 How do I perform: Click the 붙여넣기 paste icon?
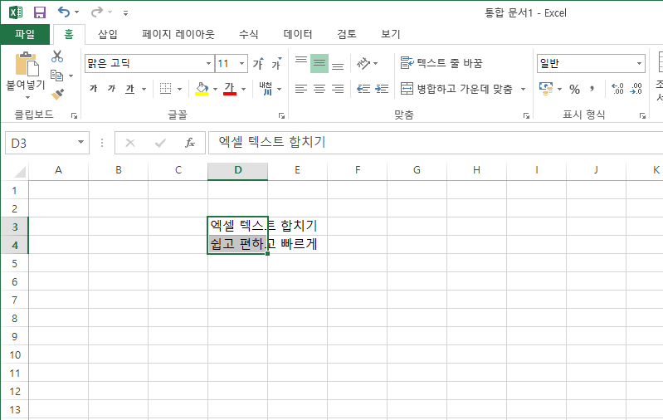point(27,64)
